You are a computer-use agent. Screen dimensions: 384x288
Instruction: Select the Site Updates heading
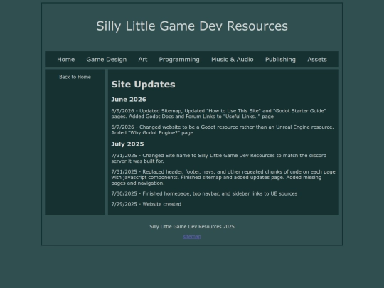point(143,84)
